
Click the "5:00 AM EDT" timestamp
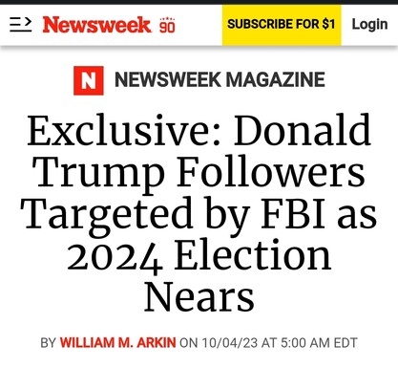tap(319, 343)
